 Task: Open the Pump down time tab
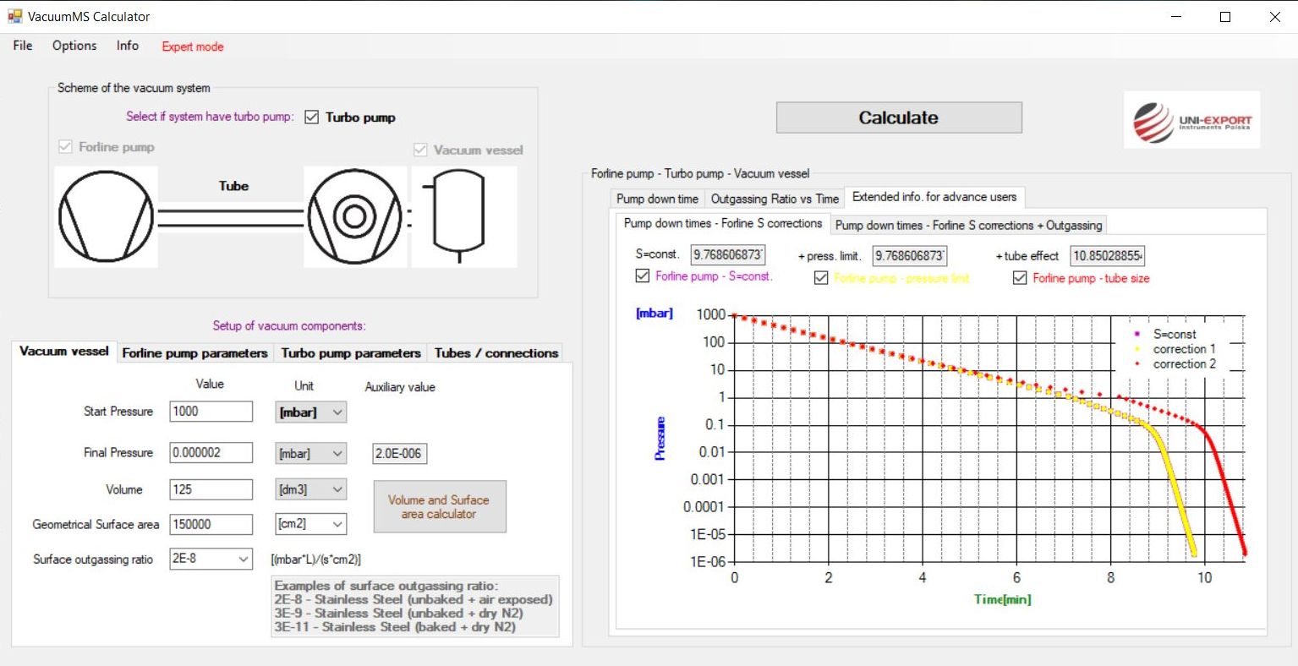(657, 199)
